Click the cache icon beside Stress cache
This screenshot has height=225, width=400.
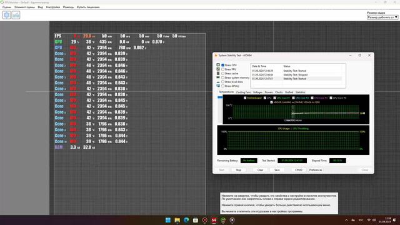coord(218,74)
